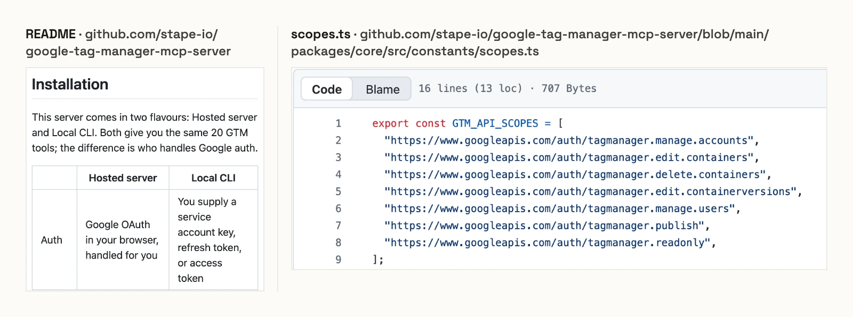Switch to the Blame tab

pyautogui.click(x=382, y=89)
